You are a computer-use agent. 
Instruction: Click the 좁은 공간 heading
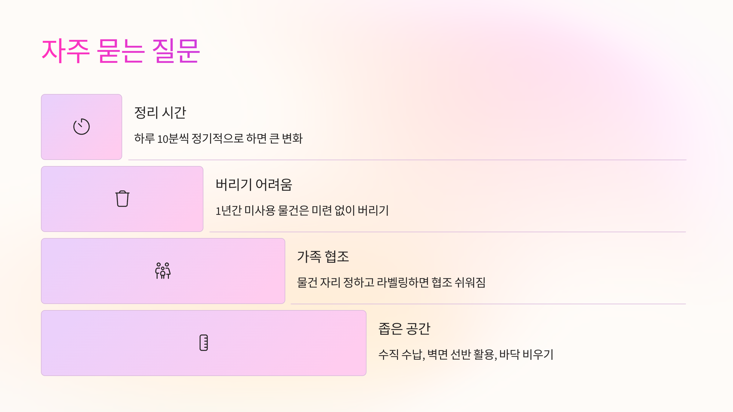pos(404,329)
